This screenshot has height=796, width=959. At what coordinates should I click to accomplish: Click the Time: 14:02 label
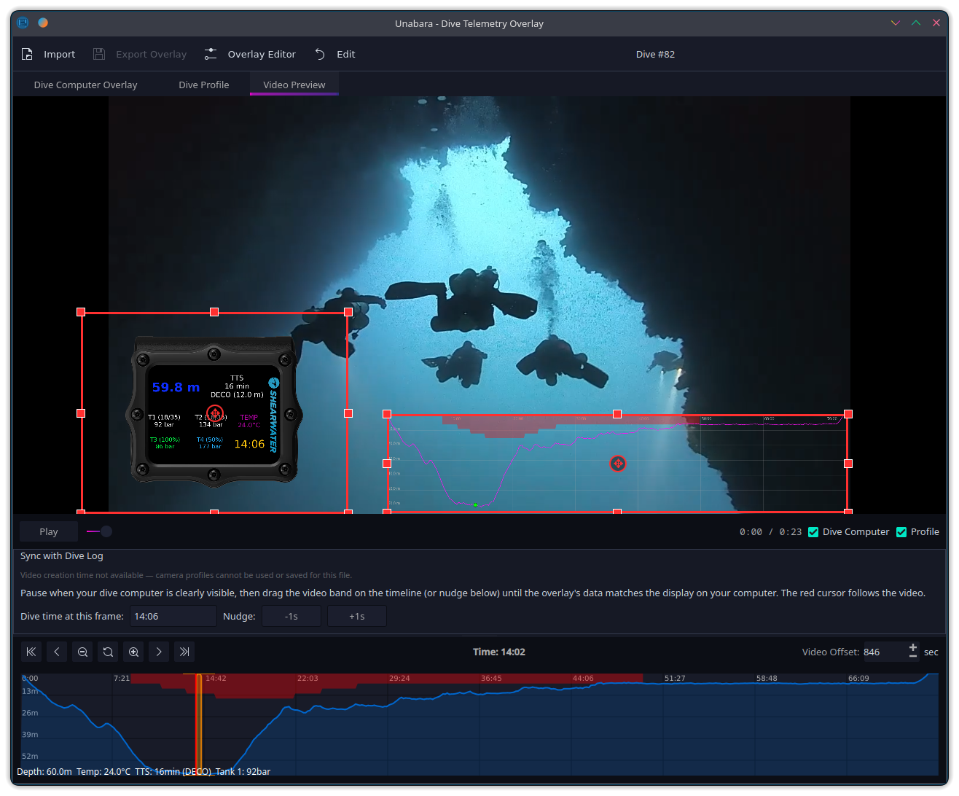coord(499,652)
